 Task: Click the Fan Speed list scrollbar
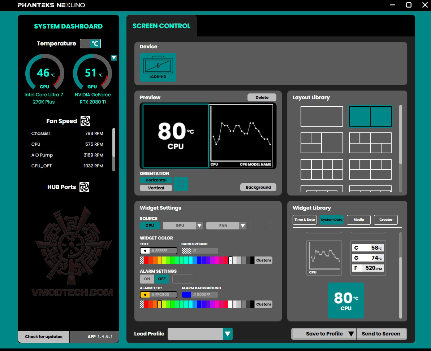114,143
